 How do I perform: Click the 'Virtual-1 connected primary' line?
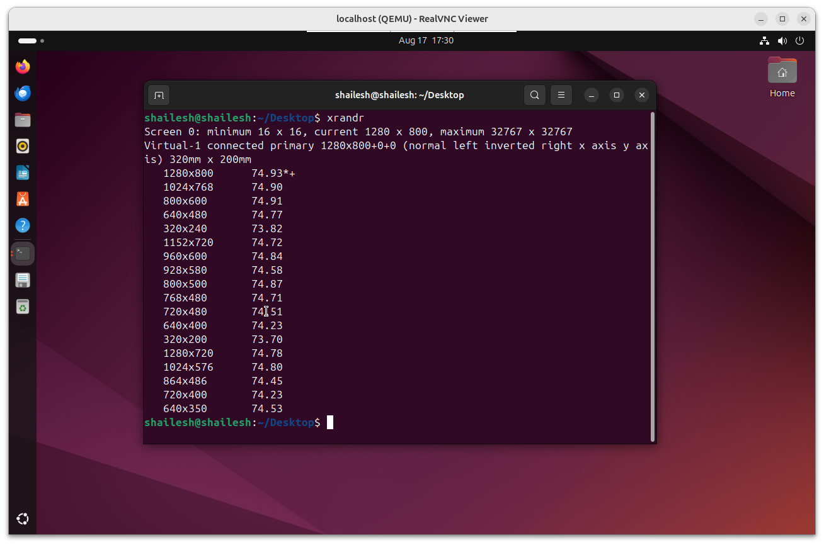coord(396,153)
